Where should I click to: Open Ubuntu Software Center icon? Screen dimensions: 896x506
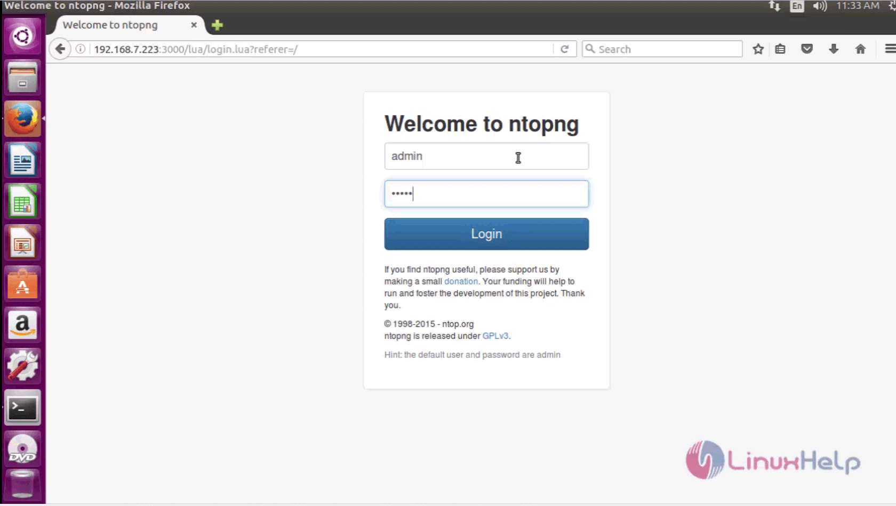[x=22, y=284]
